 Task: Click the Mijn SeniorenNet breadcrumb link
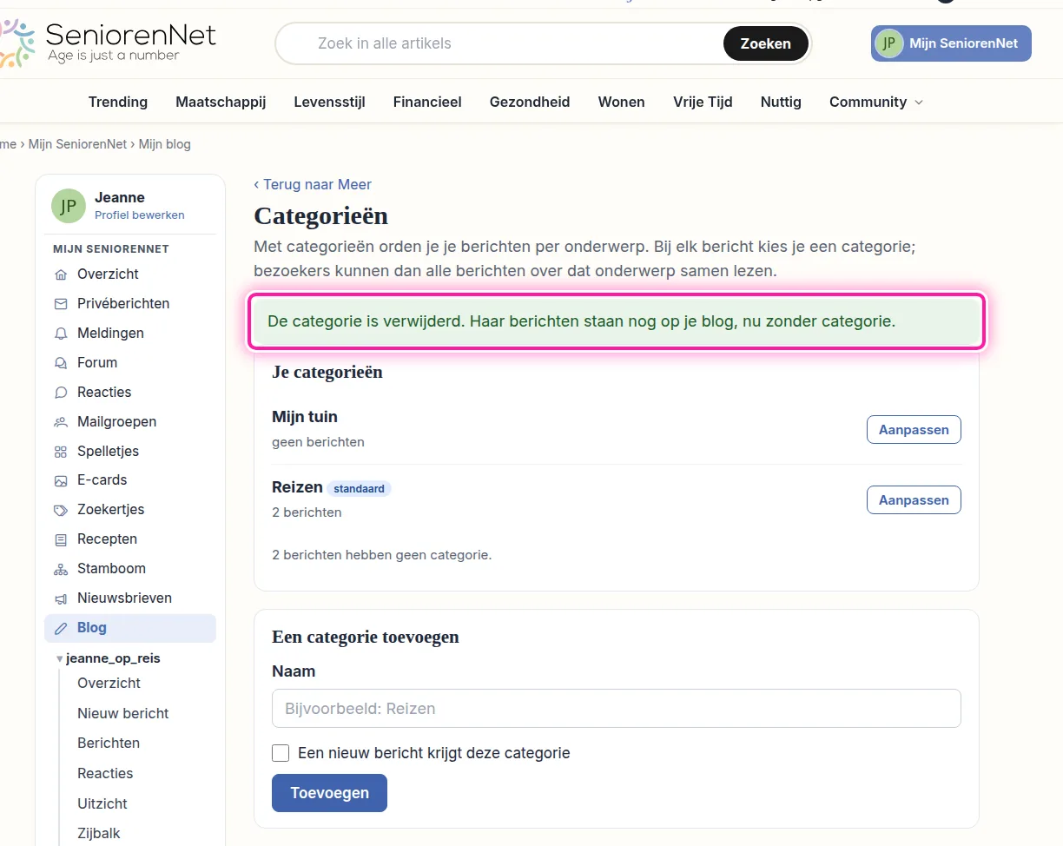[x=77, y=144]
